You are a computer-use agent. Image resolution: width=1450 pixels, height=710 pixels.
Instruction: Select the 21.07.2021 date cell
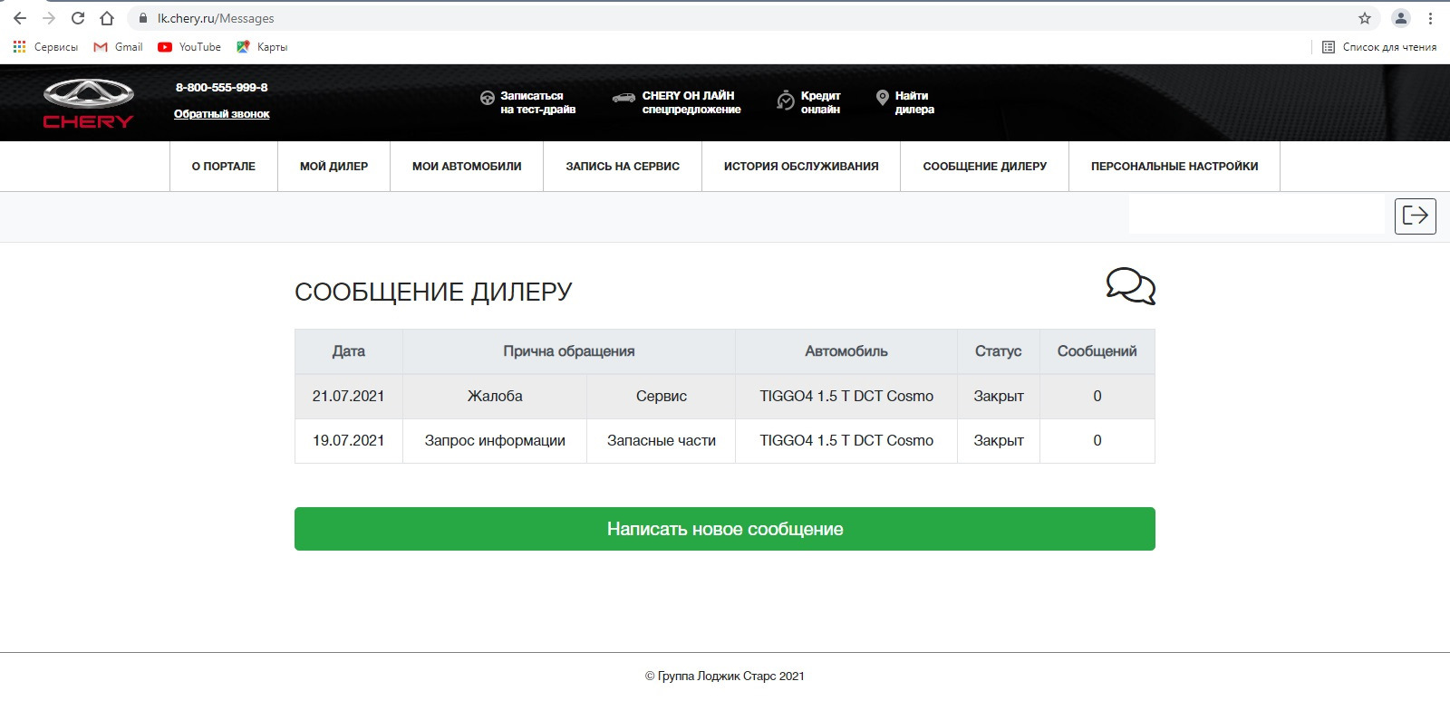[x=349, y=396]
